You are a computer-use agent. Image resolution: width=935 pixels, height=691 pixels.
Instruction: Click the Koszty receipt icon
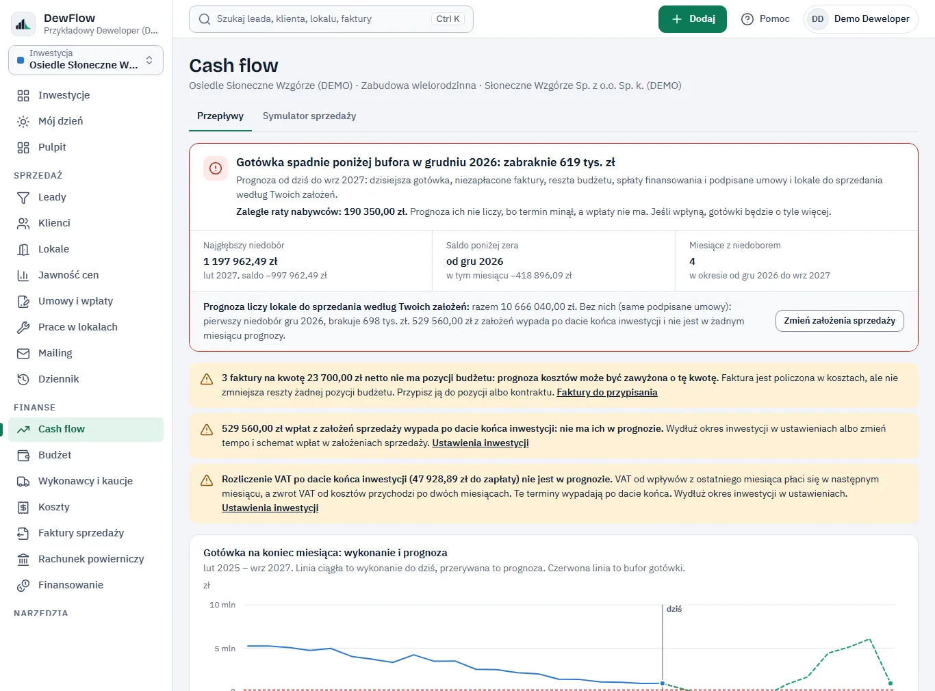pos(23,507)
